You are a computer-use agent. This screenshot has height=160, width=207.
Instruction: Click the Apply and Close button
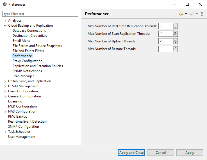point(131,153)
